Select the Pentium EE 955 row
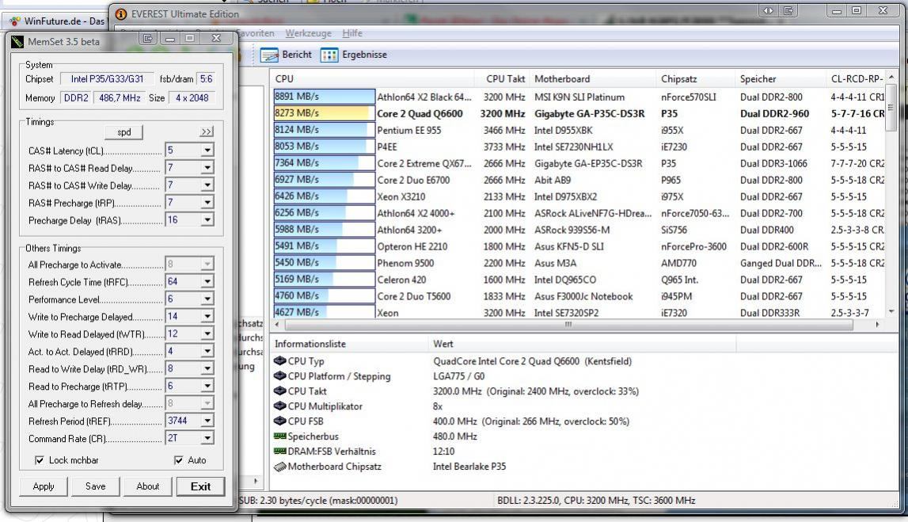This screenshot has height=522, width=908. point(579,131)
